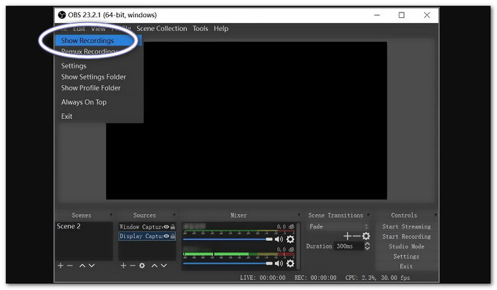
Task: Select Show Profile Folder menu entry
Action: [x=91, y=88]
